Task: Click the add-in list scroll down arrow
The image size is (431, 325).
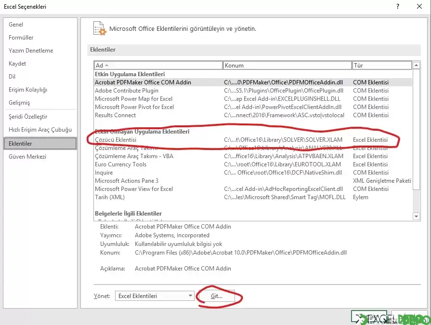Action: pyautogui.click(x=416, y=217)
